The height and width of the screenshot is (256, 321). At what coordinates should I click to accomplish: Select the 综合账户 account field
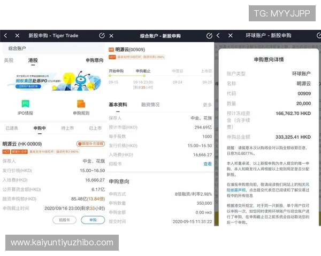[53, 49]
